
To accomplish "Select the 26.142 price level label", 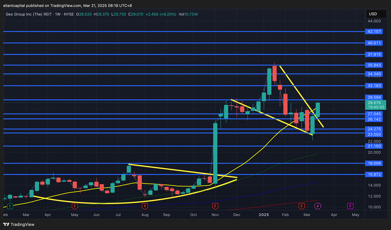I will click(374, 119).
